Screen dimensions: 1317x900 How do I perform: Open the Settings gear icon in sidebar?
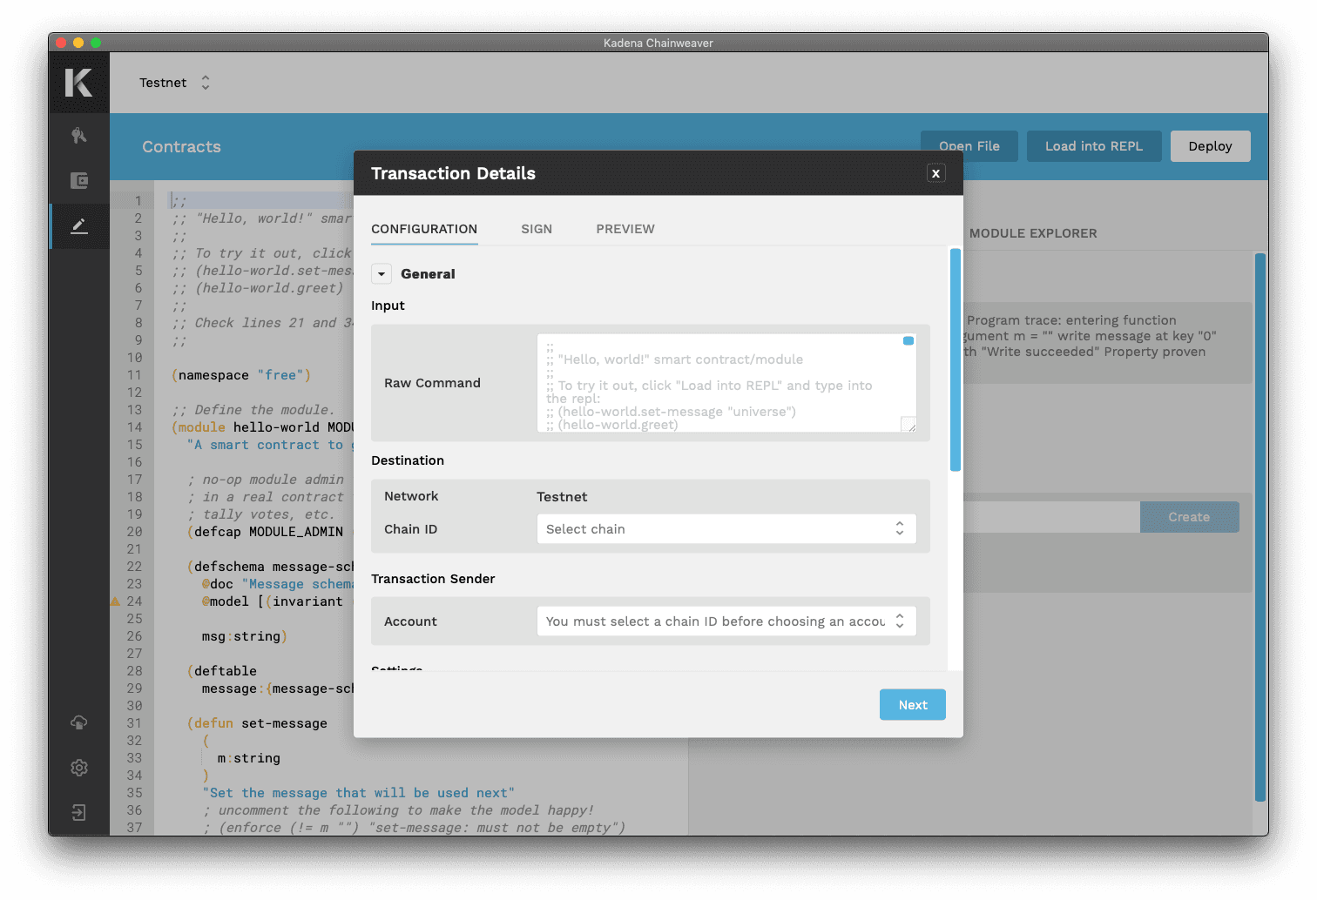(79, 768)
